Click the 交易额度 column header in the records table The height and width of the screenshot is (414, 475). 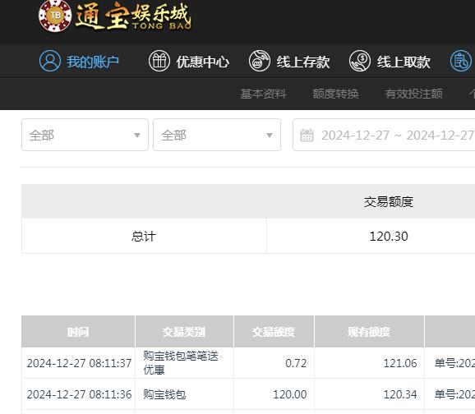point(274,332)
